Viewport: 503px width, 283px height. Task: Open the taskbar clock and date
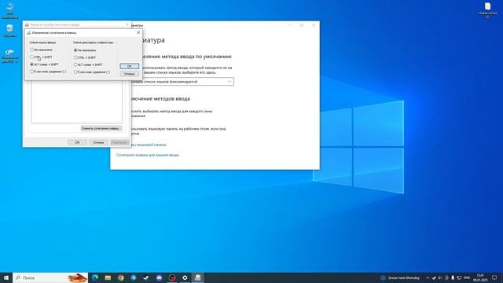[x=480, y=277]
